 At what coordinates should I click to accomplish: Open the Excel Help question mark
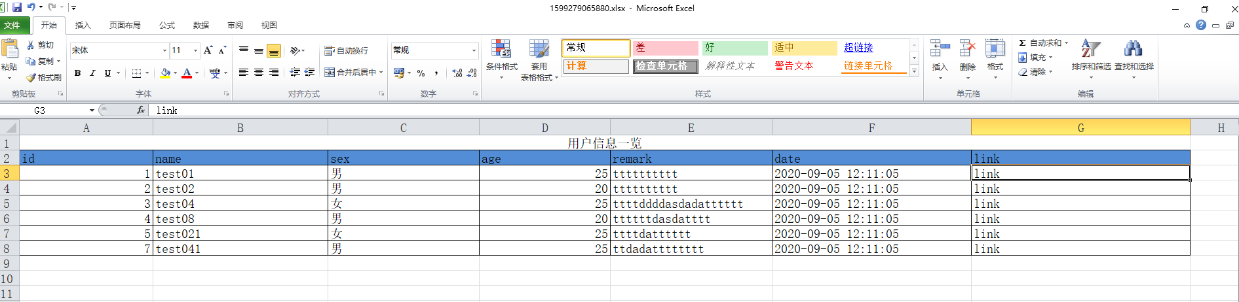click(x=1201, y=25)
